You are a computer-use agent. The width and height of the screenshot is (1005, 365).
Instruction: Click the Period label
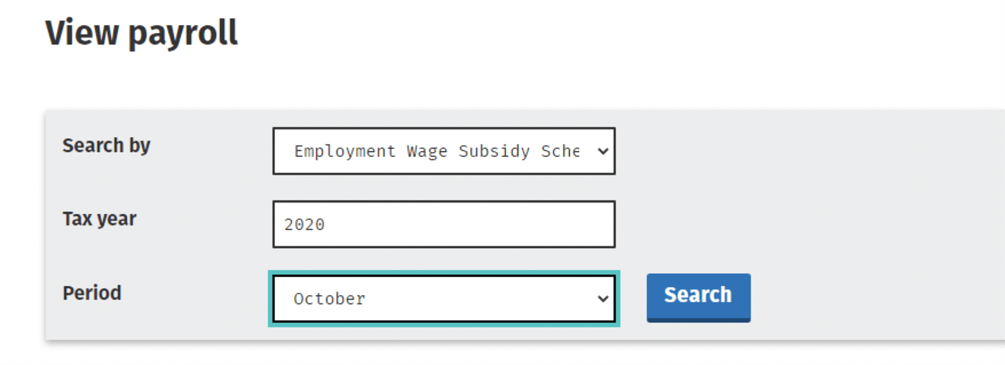[92, 292]
